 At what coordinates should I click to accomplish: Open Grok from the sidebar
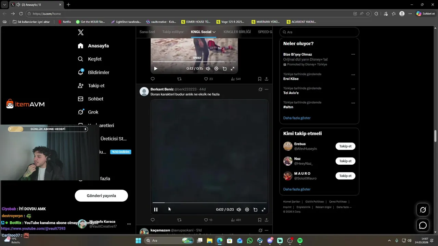[x=88, y=112]
